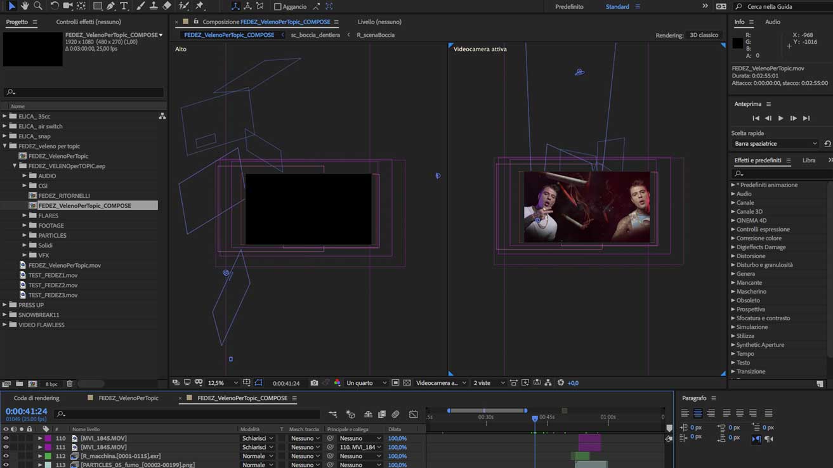Create new folder in Project panel
This screenshot has width=833, height=468.
(x=20, y=384)
